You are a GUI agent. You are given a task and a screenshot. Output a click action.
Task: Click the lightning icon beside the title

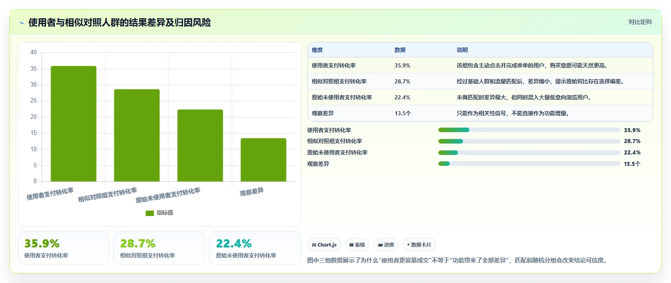click(21, 23)
